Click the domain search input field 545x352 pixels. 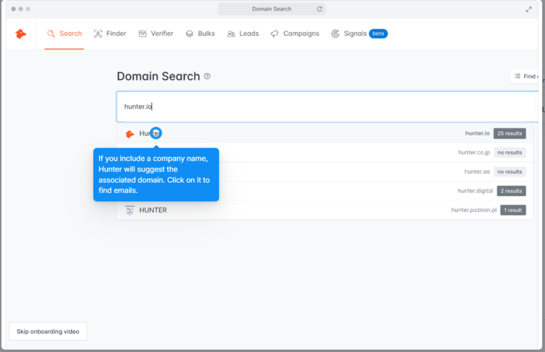327,107
